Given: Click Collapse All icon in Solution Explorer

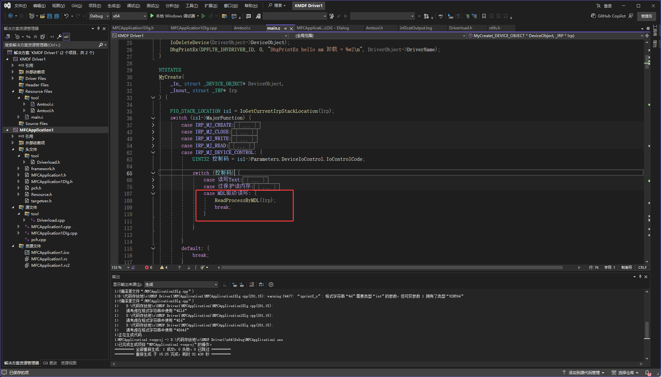Looking at the screenshot, I should (x=35, y=36).
